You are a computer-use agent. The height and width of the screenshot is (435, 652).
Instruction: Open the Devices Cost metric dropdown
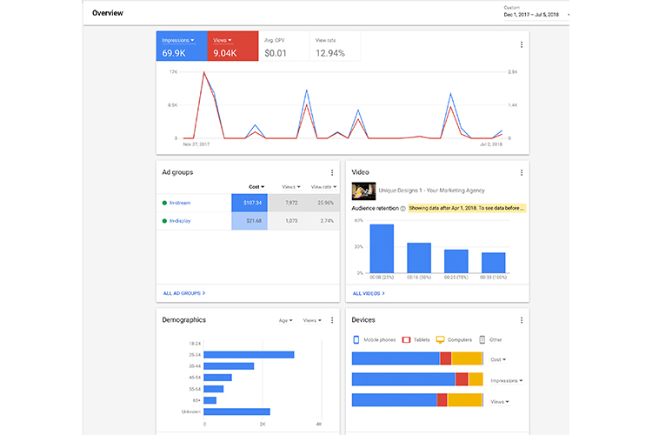[498, 359]
